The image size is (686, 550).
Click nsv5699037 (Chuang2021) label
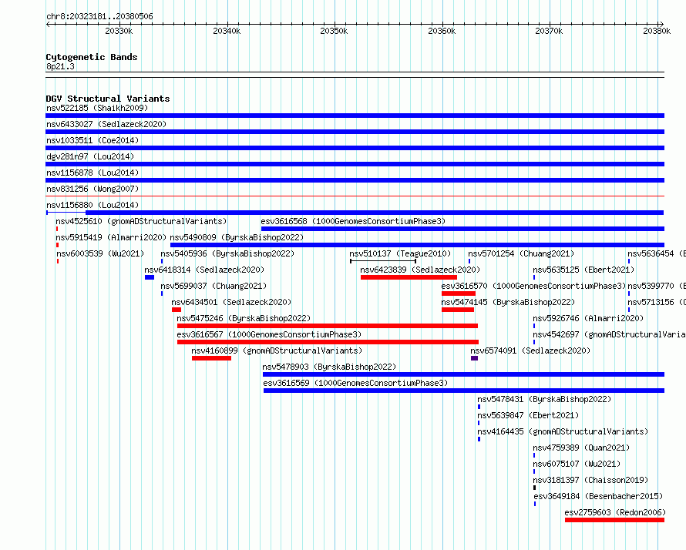[214, 286]
